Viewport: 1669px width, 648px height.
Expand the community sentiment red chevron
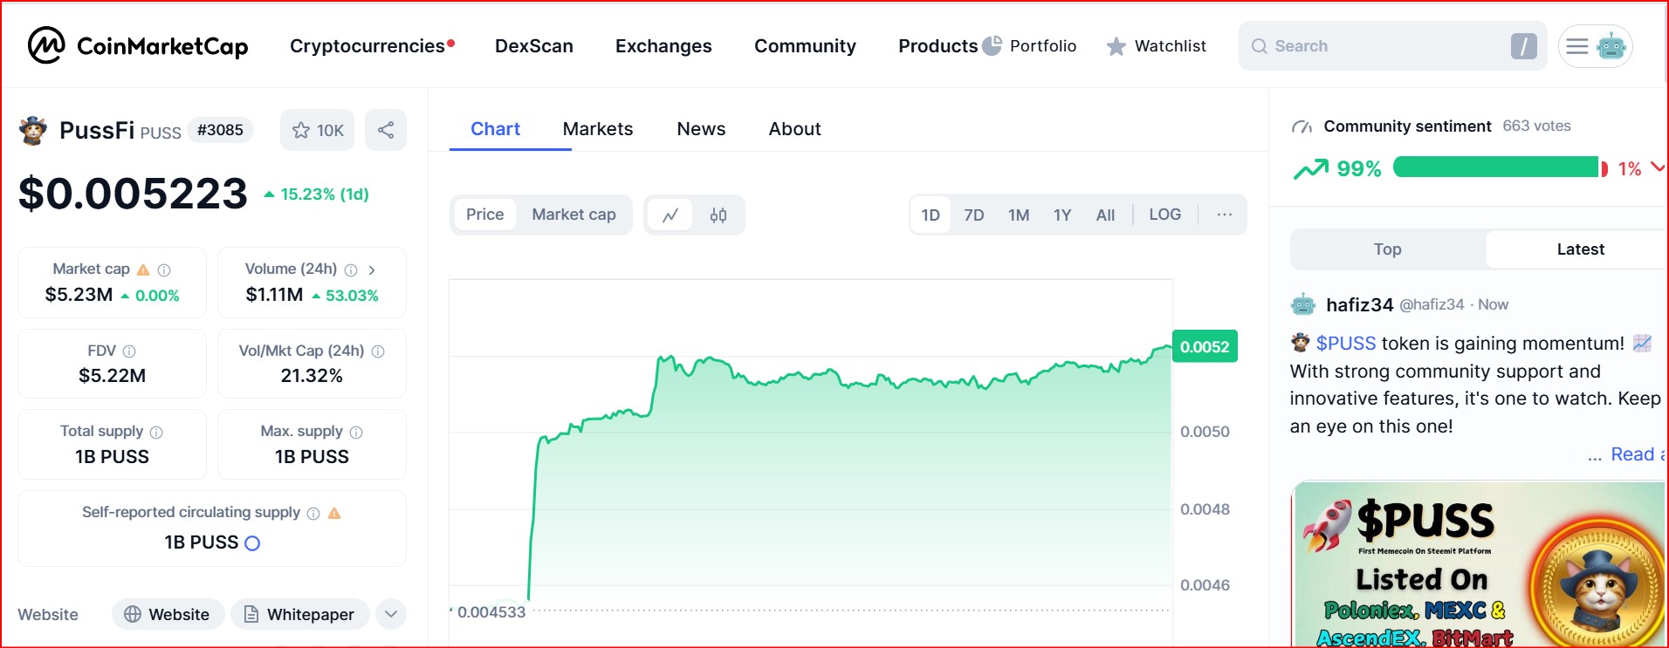tap(1657, 167)
